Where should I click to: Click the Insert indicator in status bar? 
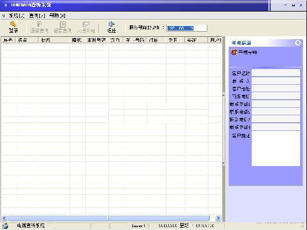tap(139, 226)
